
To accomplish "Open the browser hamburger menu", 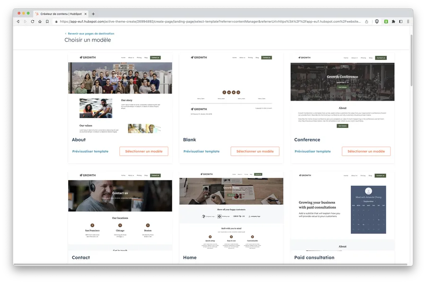I will (408, 21).
